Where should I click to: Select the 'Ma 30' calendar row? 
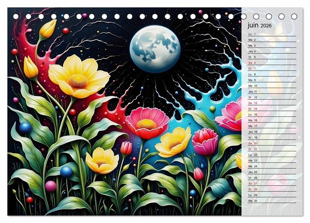[x=272, y=201]
